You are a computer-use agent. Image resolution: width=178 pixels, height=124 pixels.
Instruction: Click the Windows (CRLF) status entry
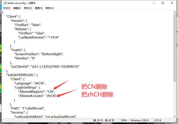(140, 120)
